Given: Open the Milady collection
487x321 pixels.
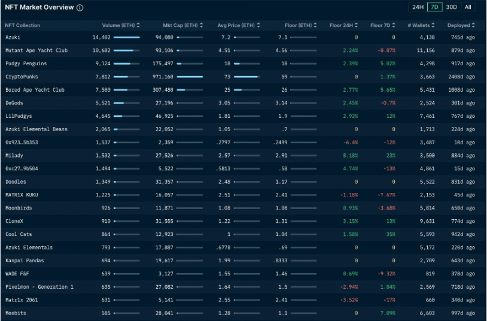Looking at the screenshot, I should (x=14, y=156).
